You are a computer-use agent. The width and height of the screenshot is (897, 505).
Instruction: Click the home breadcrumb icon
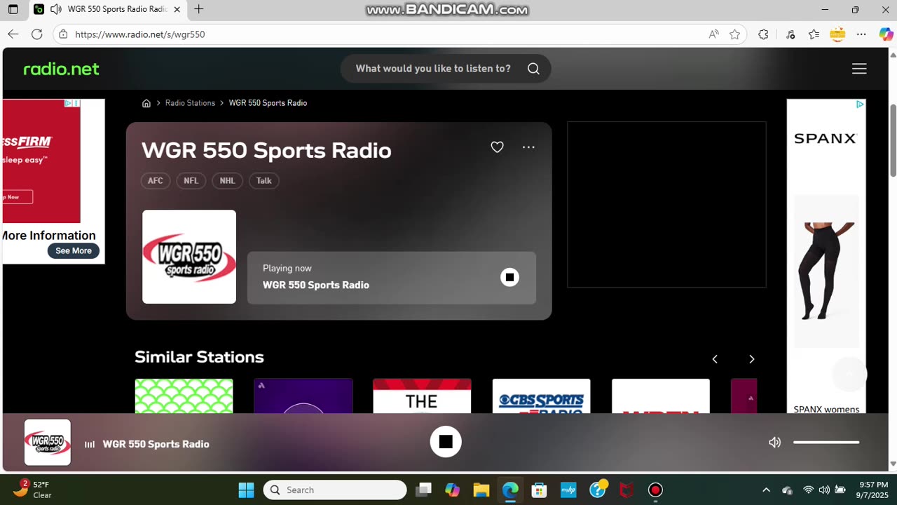click(146, 103)
